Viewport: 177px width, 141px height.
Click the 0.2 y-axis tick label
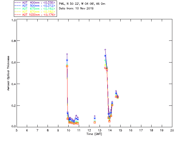point(14,105)
